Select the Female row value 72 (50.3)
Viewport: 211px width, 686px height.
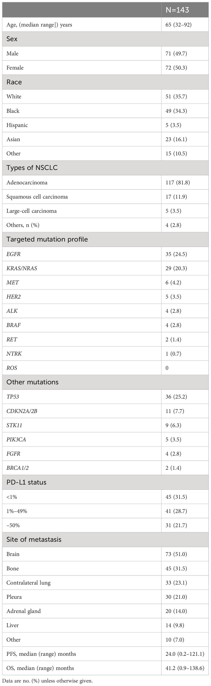coord(176,68)
